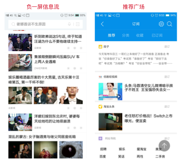This screenshot has width=184, height=166.
Task: Switch to the 收藏 tab
Action: (140, 35)
